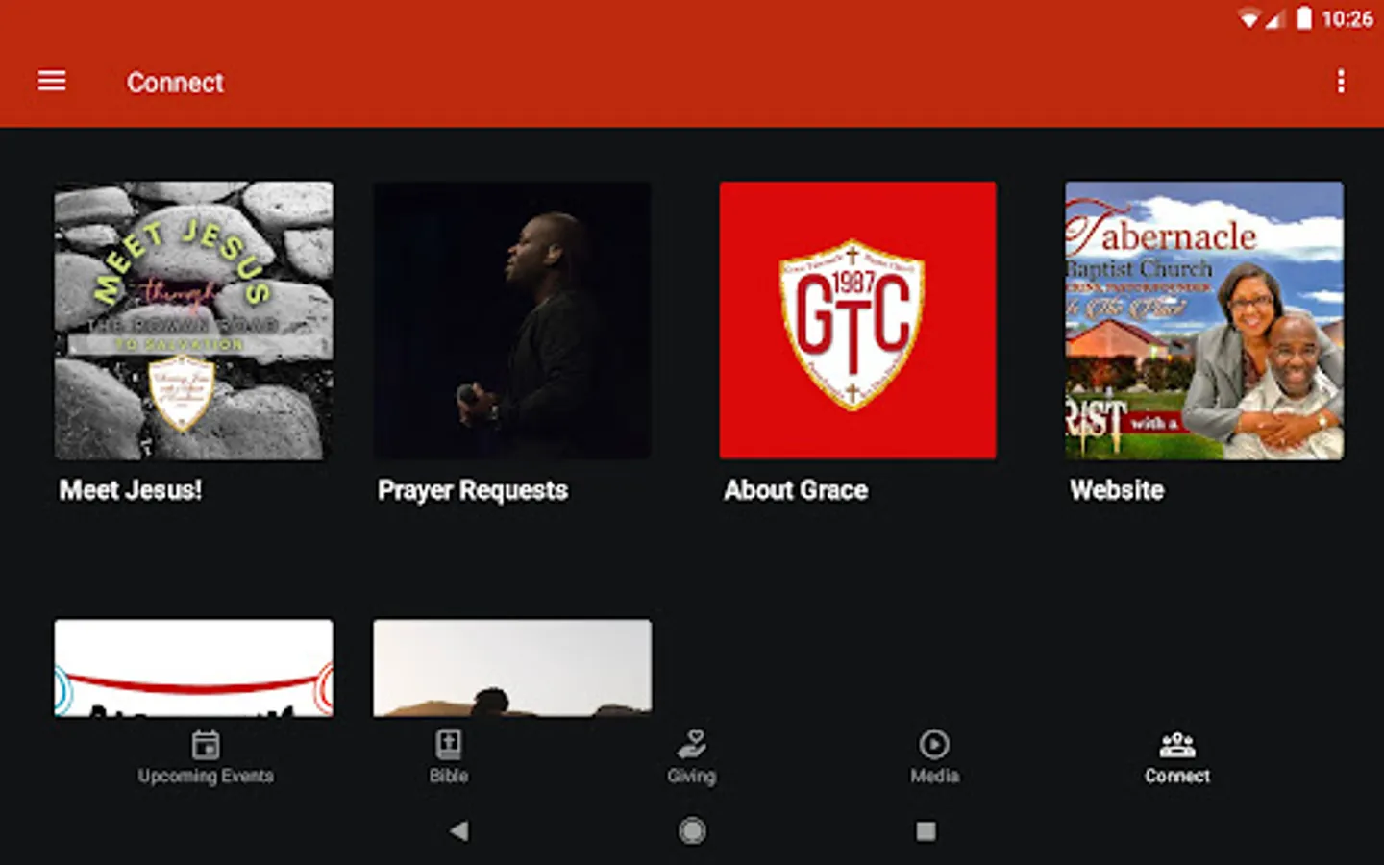Image resolution: width=1384 pixels, height=865 pixels.
Task: Check the Wi-Fi status icon
Action: coord(1248,19)
